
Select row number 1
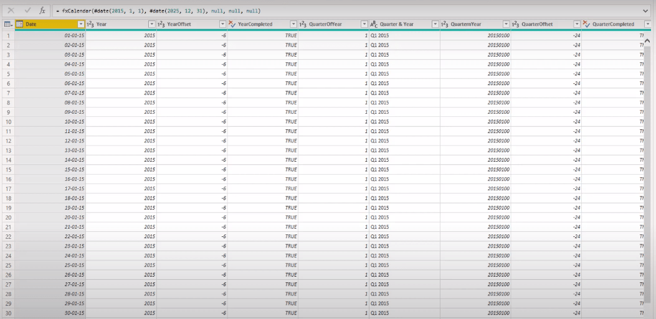click(x=8, y=35)
